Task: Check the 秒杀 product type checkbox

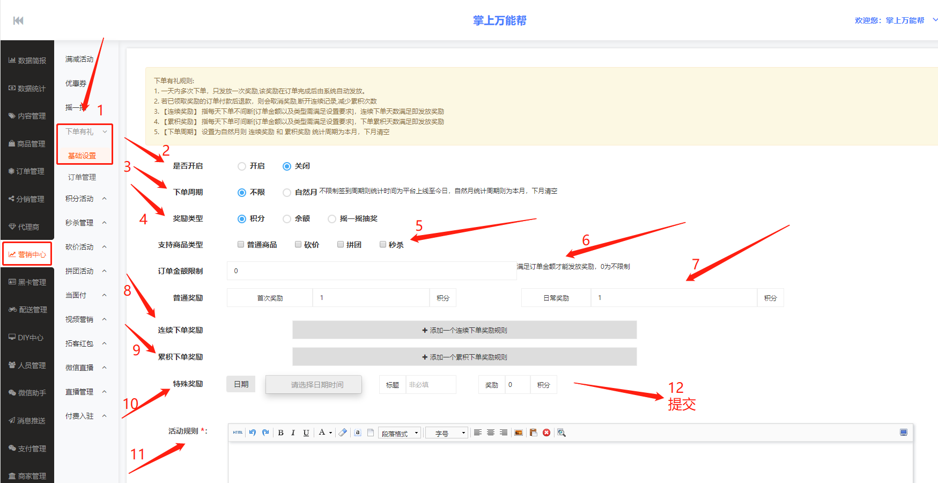Action: 383,245
